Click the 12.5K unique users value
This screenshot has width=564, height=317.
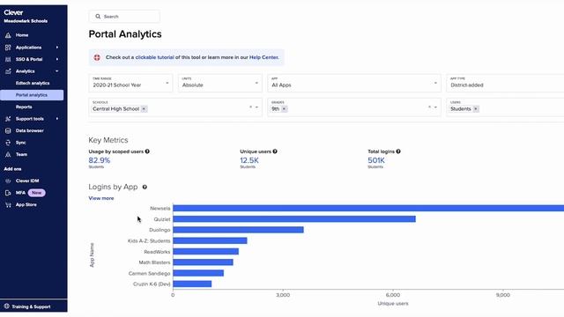tap(249, 160)
